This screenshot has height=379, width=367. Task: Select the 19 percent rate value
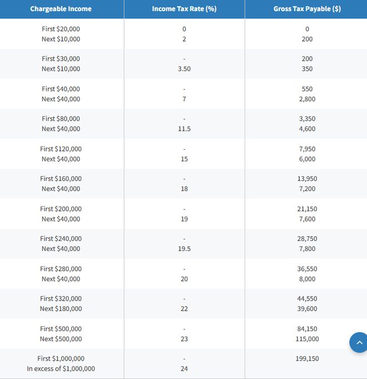(184, 219)
